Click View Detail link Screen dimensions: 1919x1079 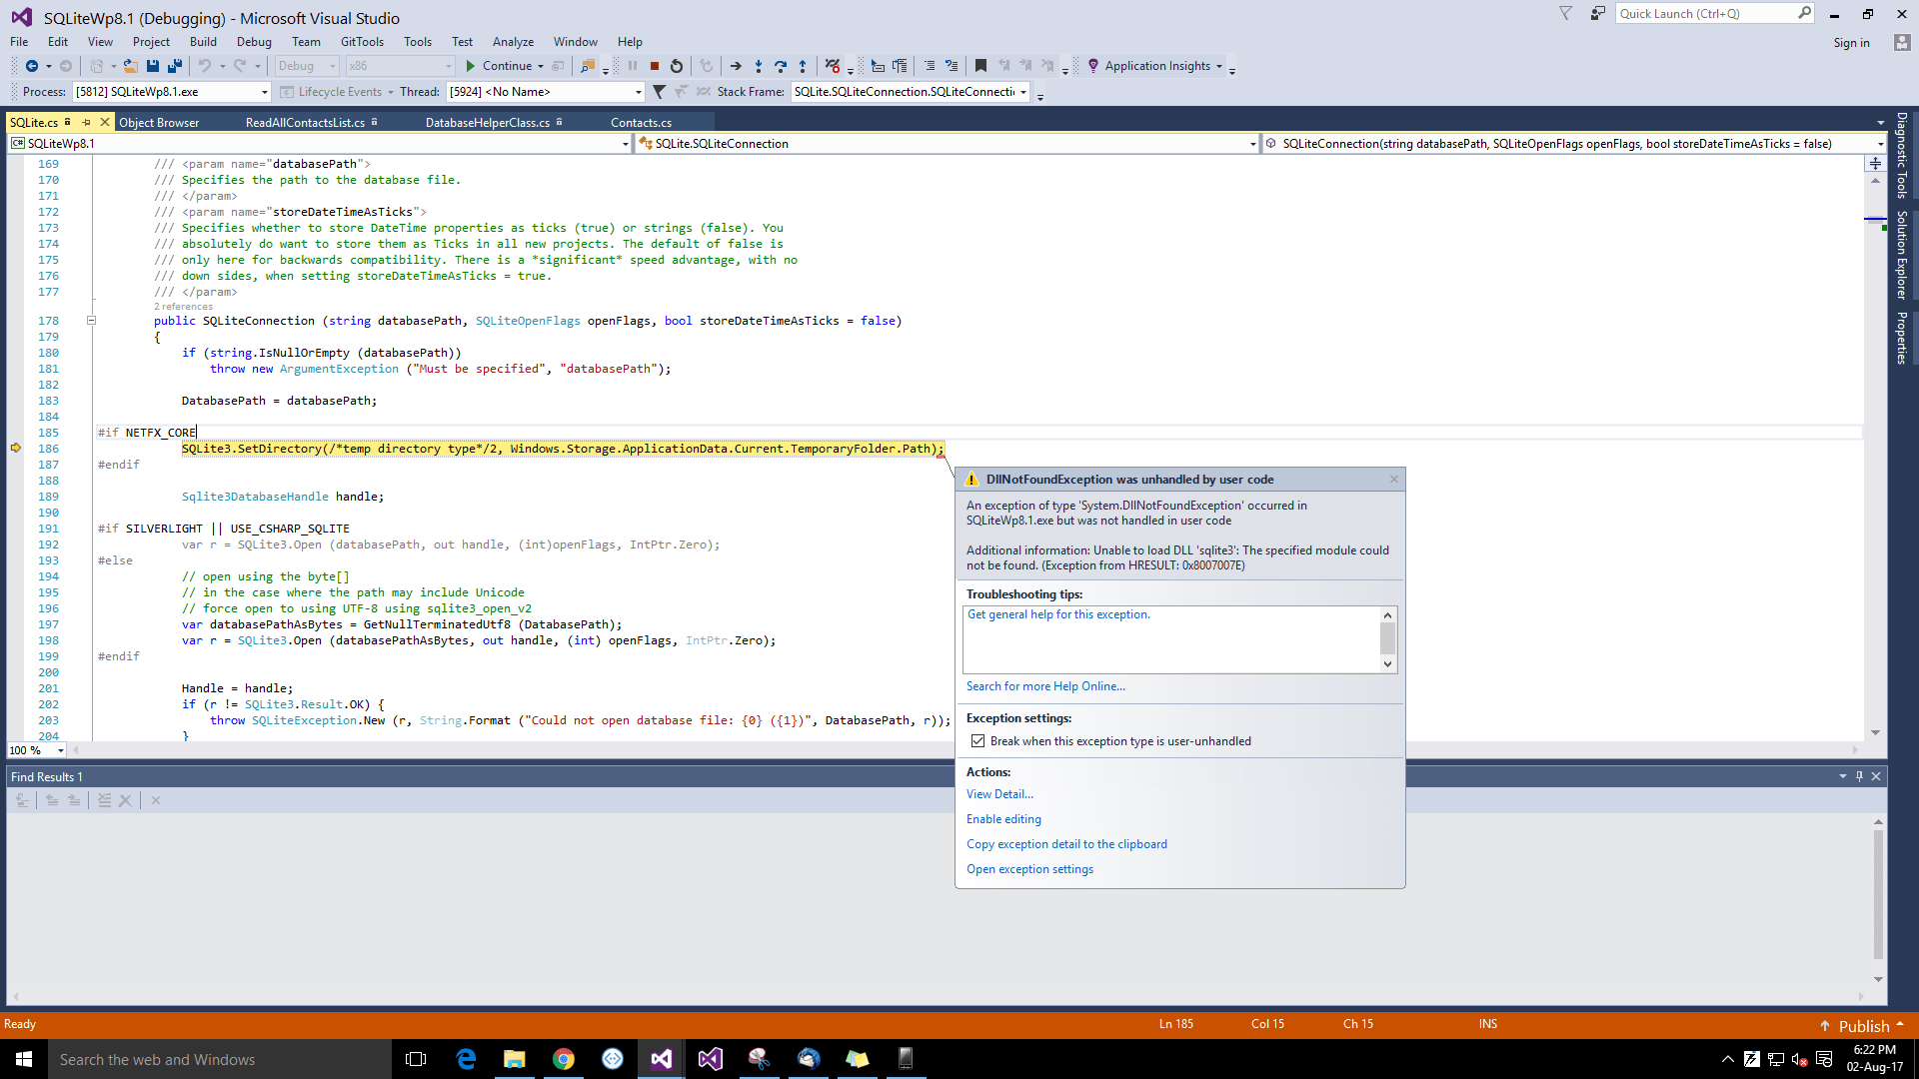999,794
